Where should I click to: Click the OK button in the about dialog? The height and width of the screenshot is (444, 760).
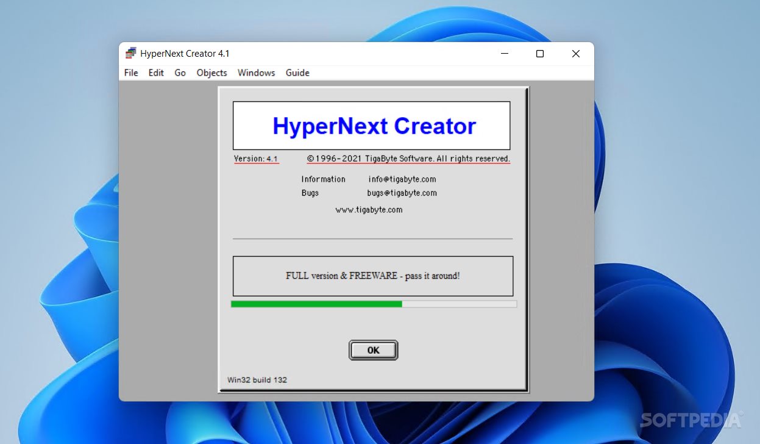pos(373,350)
